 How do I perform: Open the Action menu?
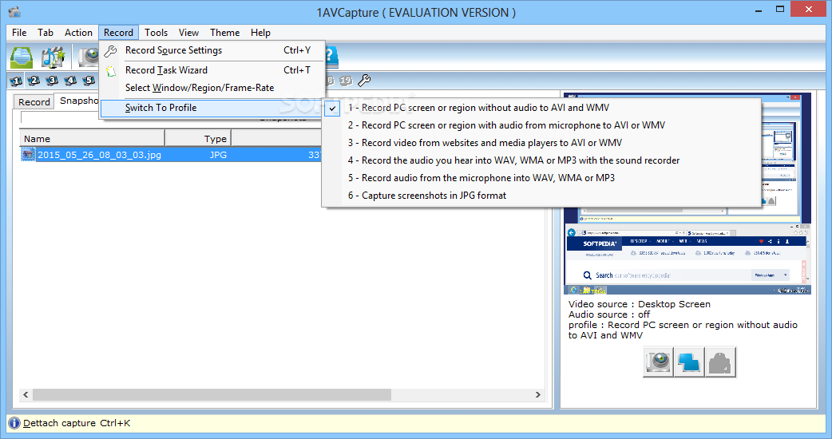coord(78,33)
